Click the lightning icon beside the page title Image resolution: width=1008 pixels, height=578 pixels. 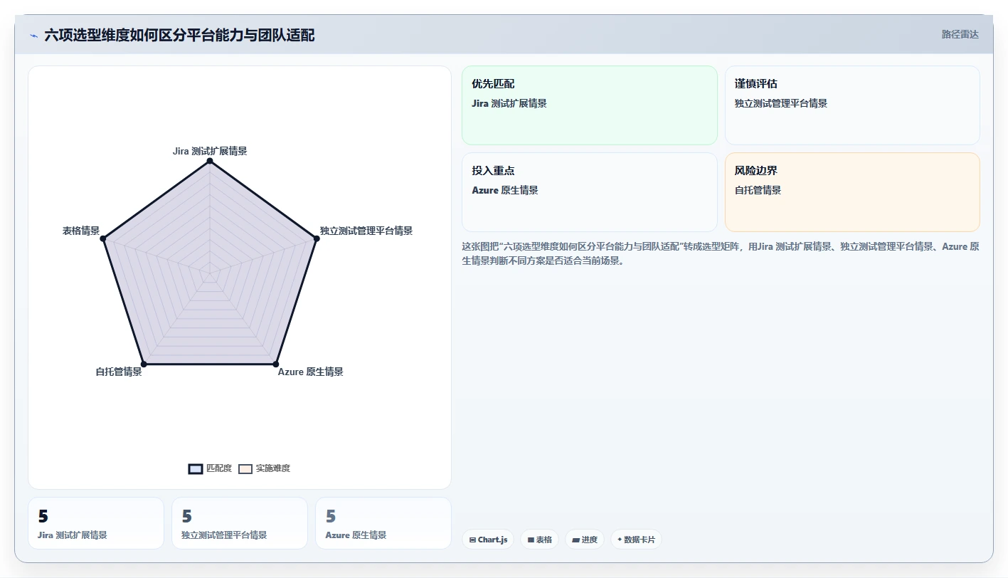pyautogui.click(x=33, y=36)
